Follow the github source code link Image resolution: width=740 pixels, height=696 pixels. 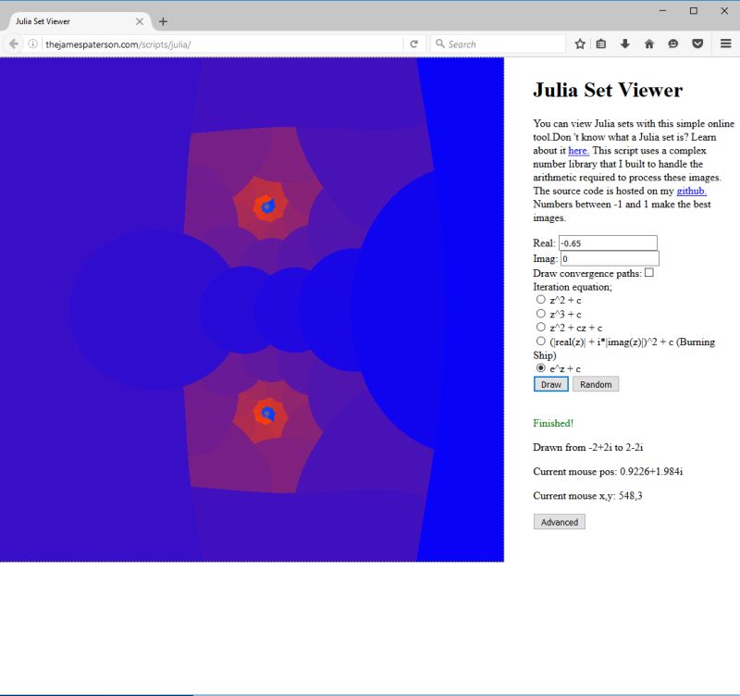690,191
